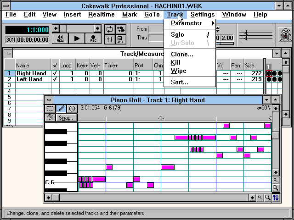
Task: Click the step record dots icon
Action: 121,29
